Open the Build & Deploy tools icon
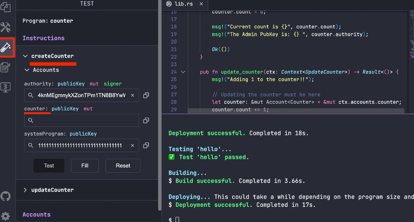The image size is (414, 222). click(6, 27)
